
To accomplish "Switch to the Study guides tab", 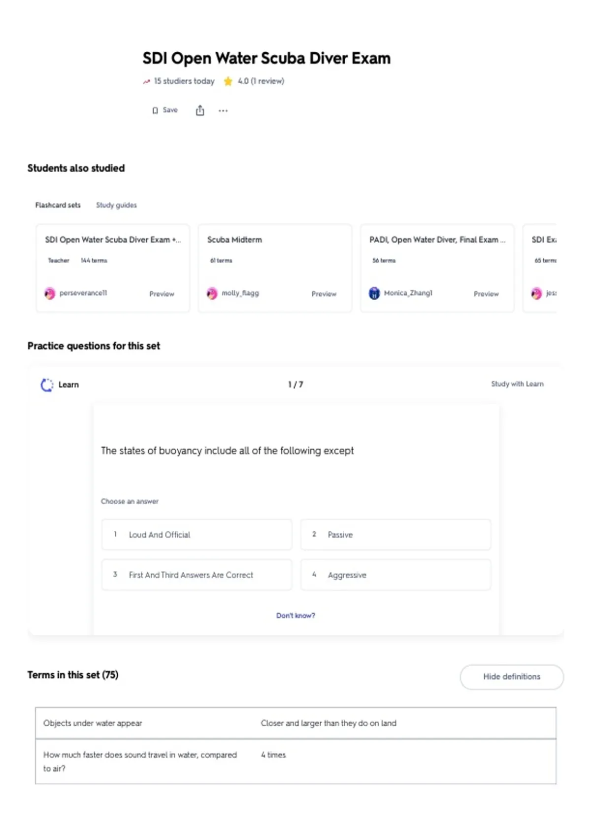I will pos(116,205).
